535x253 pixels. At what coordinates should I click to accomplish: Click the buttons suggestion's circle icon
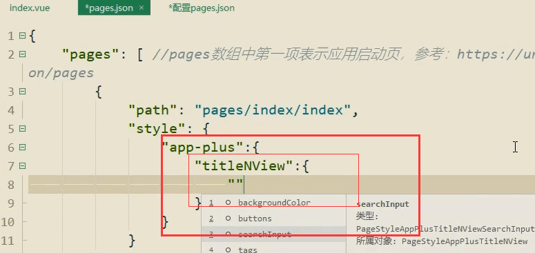click(x=228, y=219)
